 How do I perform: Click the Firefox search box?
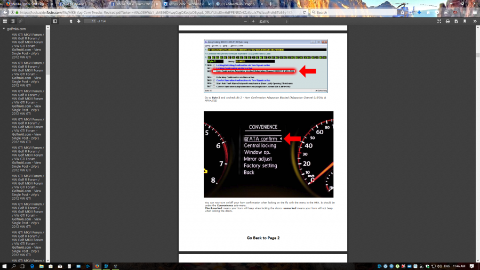point(353,13)
